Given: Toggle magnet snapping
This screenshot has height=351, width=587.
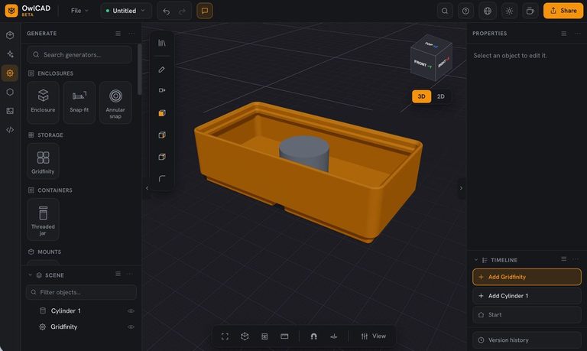Looking at the screenshot, I should [x=313, y=336].
